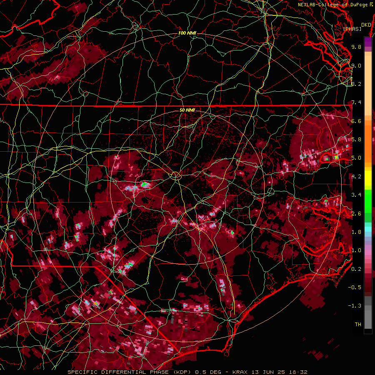Click the 50 NMI range ring label
375x375 pixels.
[187, 110]
